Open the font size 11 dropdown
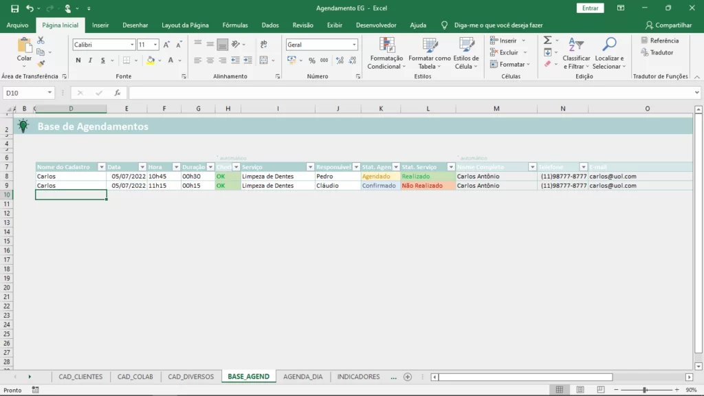Screen dimensions: 704x396 pos(155,45)
